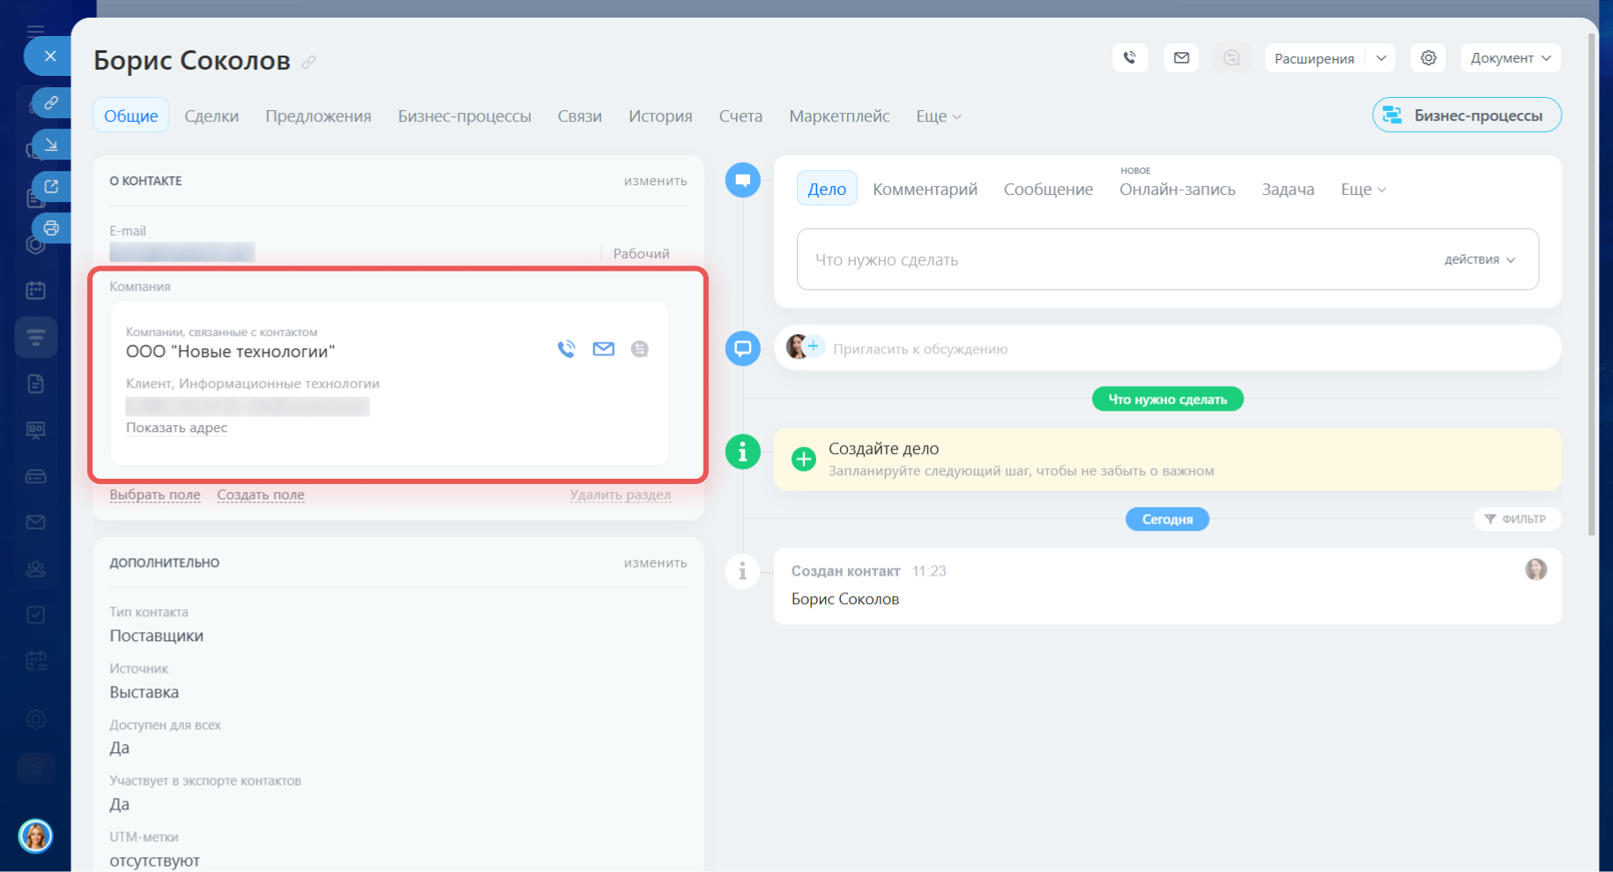Select the Комментарий tab in timeline

pos(925,190)
